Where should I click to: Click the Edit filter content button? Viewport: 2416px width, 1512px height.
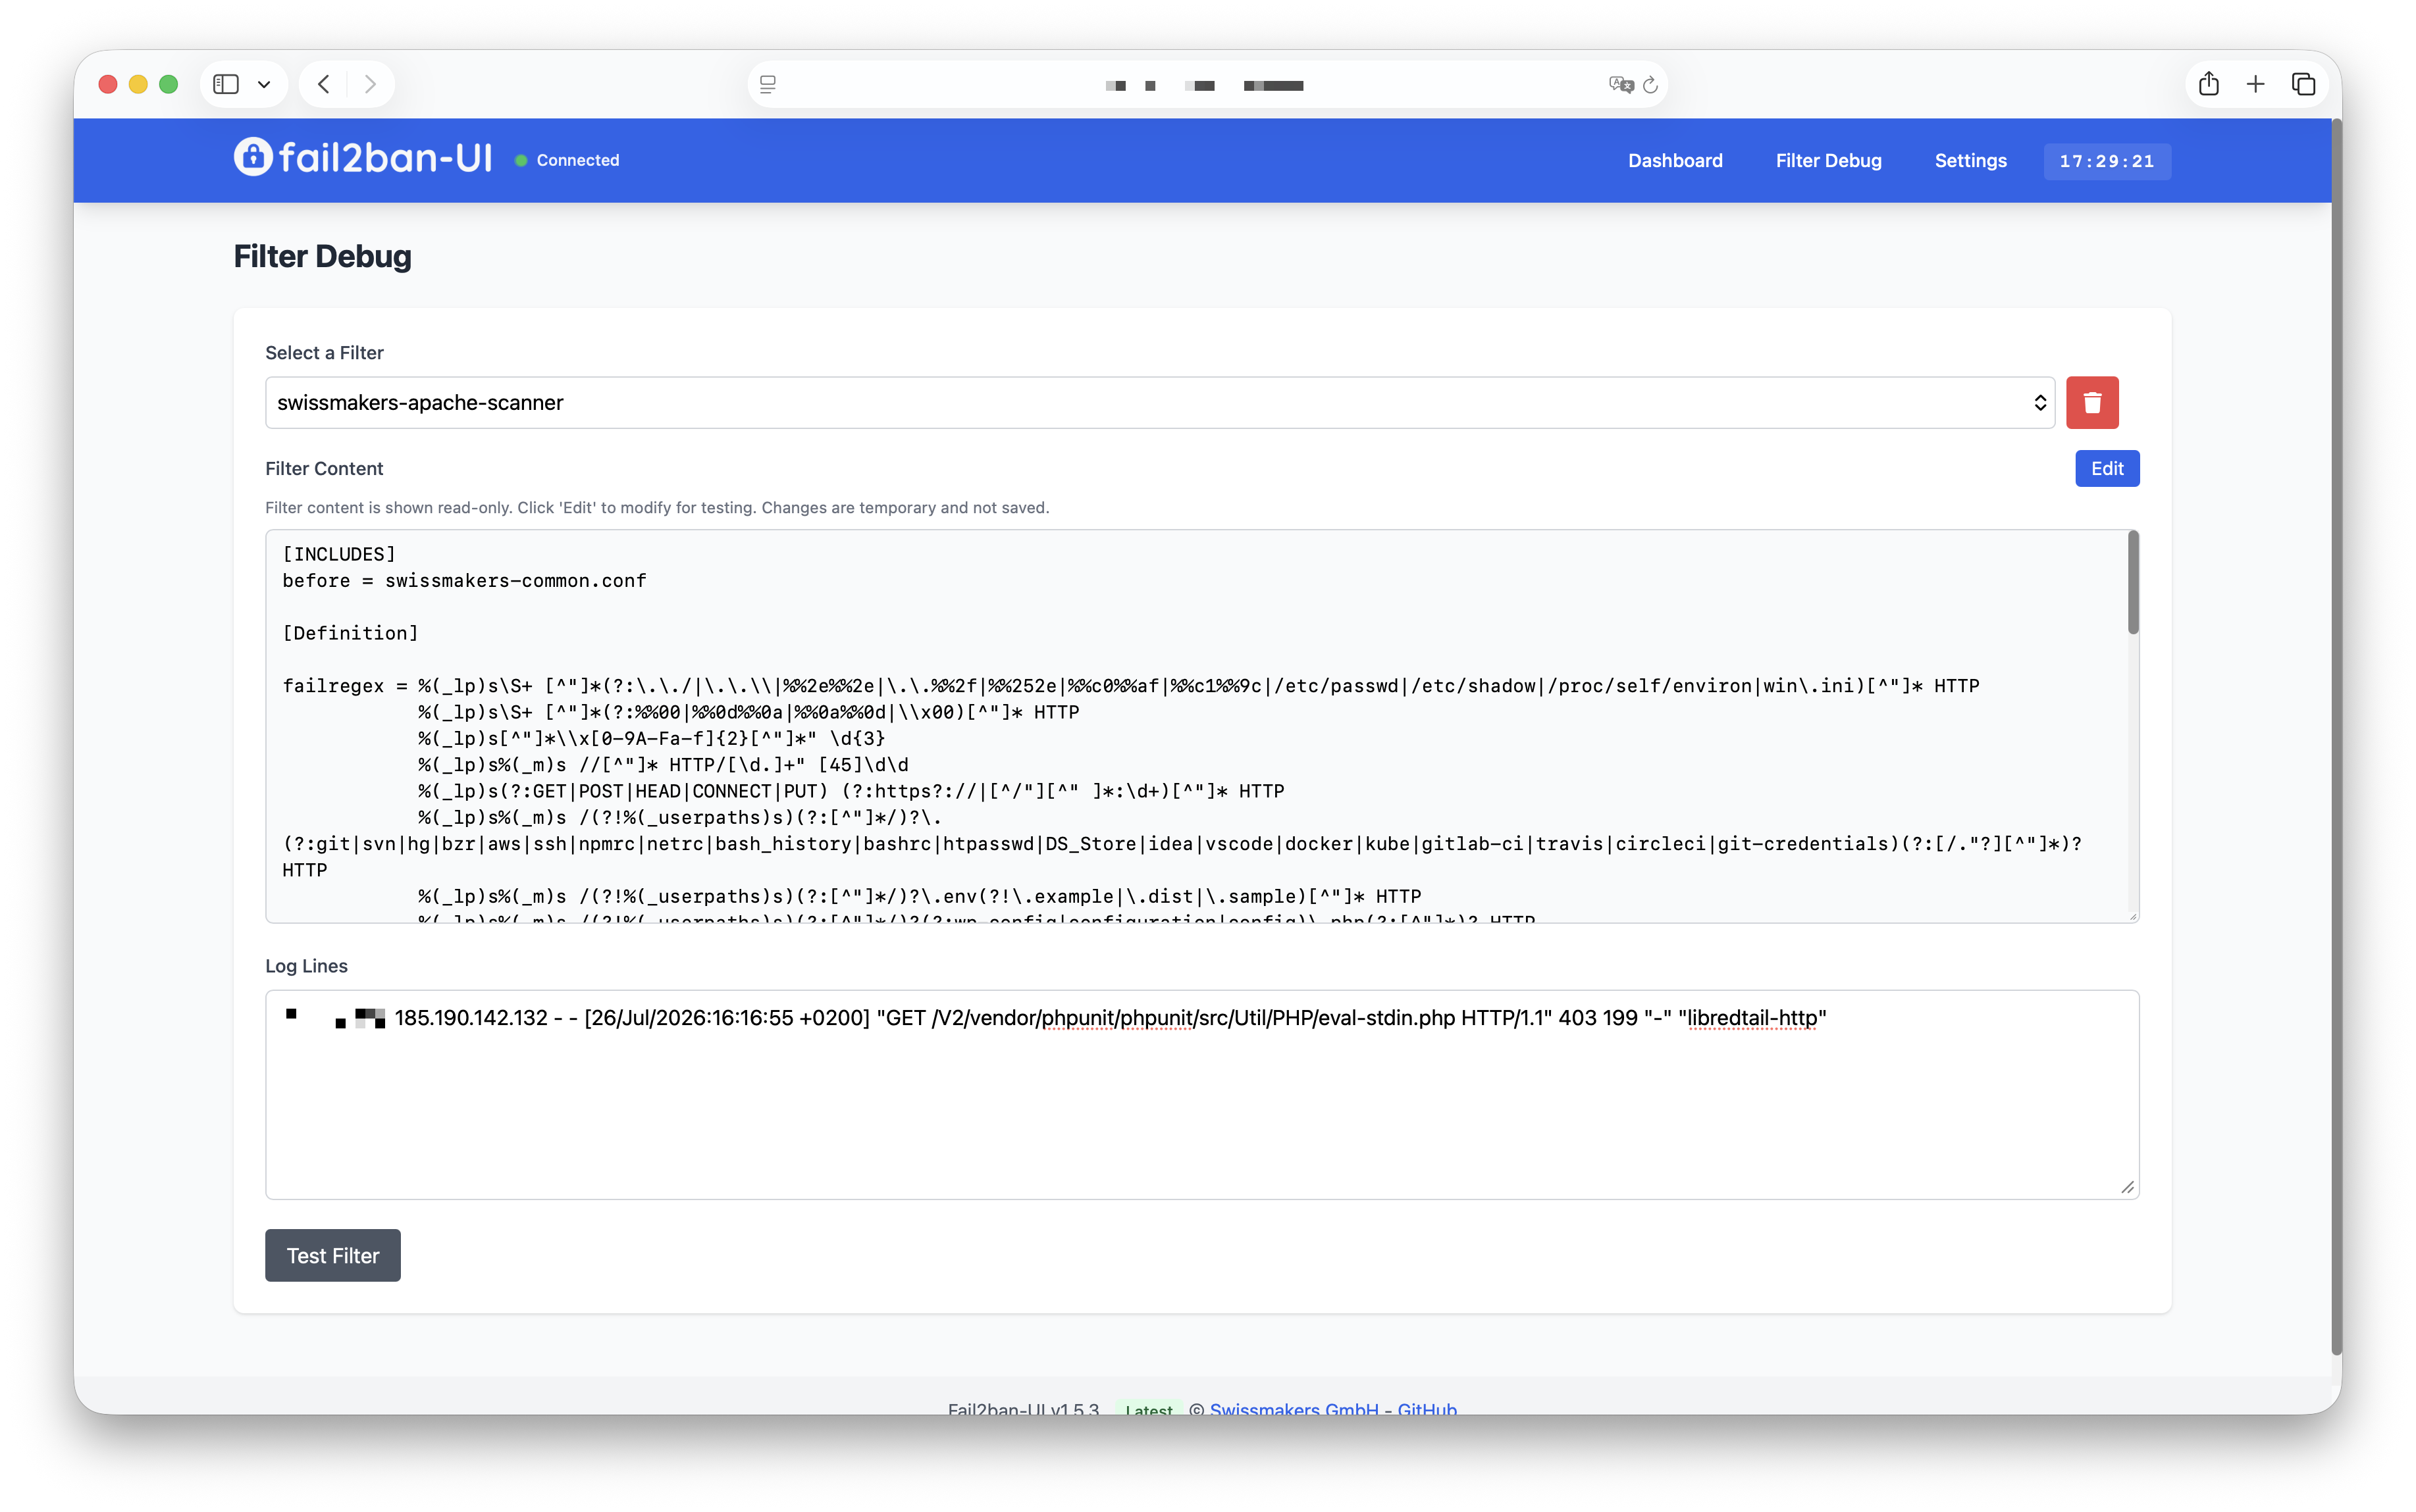[x=2107, y=469]
